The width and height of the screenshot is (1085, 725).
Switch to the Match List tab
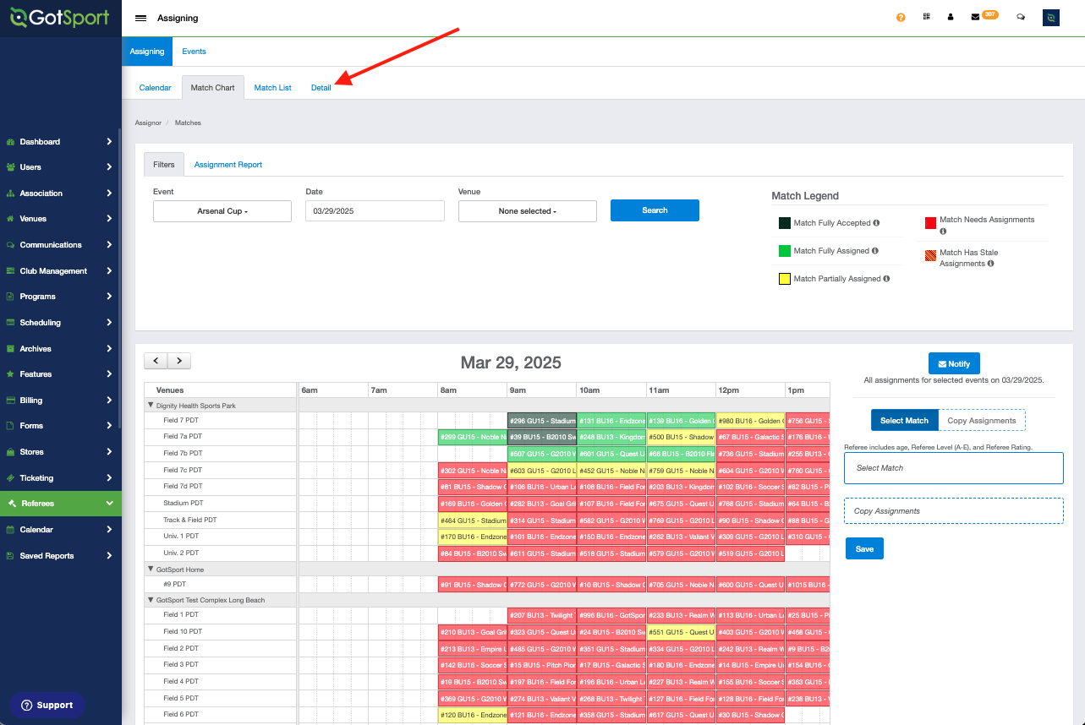(x=272, y=87)
